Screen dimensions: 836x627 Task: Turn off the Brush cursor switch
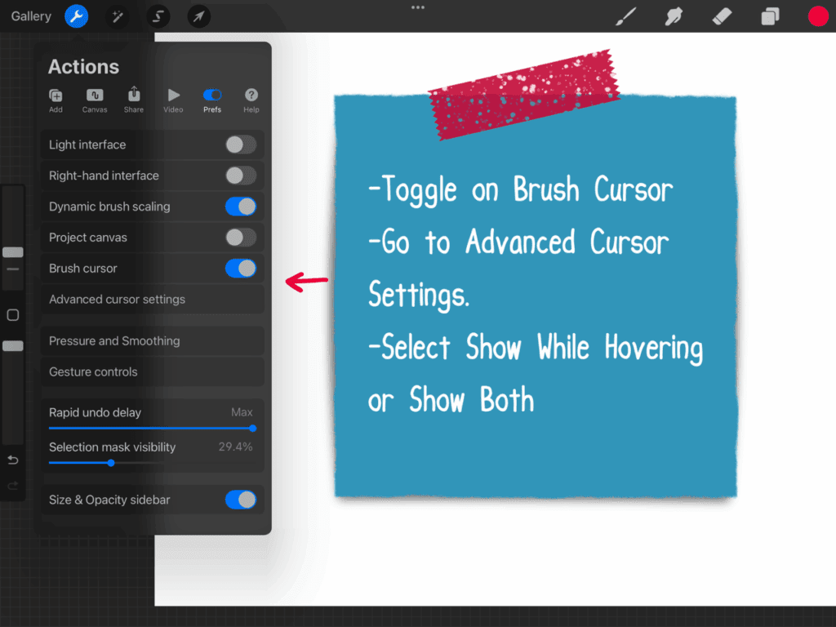pos(241,268)
